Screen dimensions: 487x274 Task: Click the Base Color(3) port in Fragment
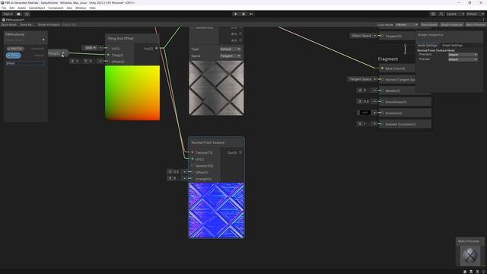coord(382,68)
